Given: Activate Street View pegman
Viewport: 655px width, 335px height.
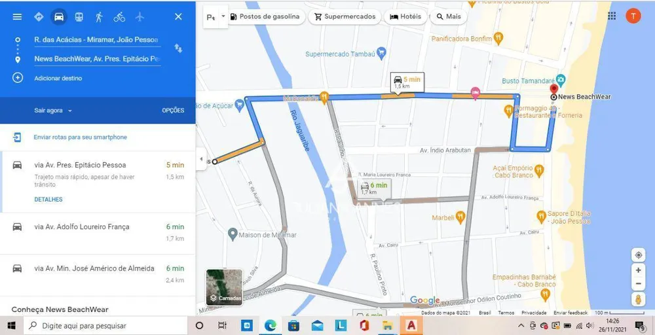Looking at the screenshot, I should click(638, 299).
